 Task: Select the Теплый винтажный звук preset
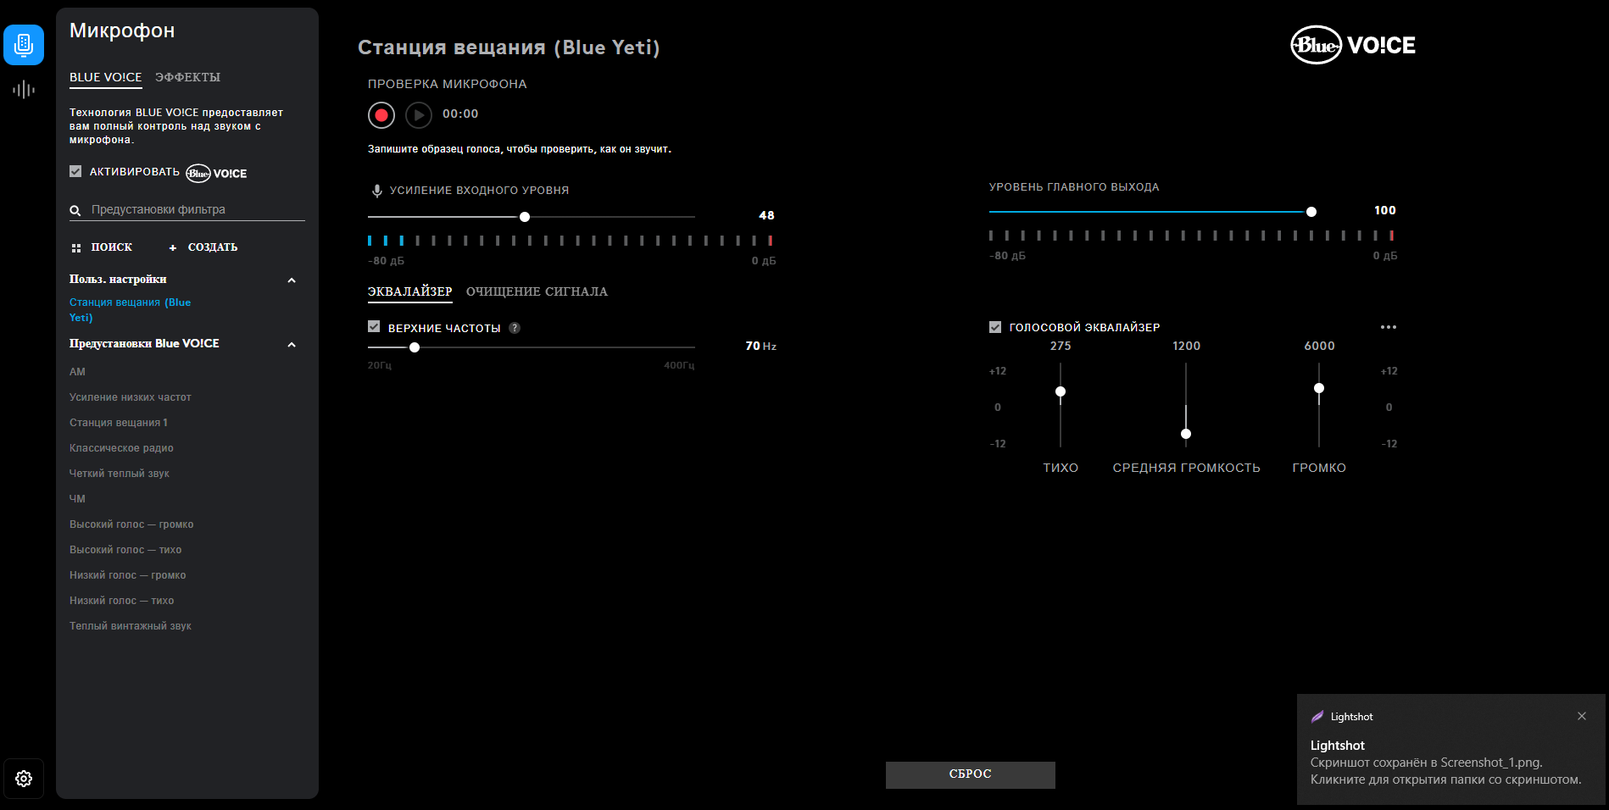coord(131,626)
